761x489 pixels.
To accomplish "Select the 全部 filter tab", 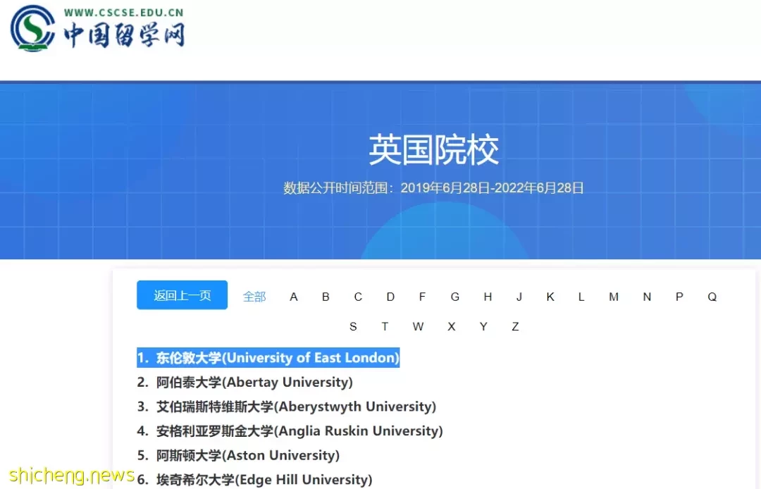I will click(x=254, y=297).
